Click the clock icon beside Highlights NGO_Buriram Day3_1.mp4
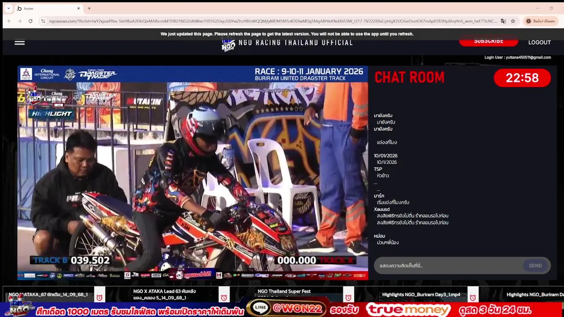The width and height of the screenshot is (564, 317). tap(473, 298)
